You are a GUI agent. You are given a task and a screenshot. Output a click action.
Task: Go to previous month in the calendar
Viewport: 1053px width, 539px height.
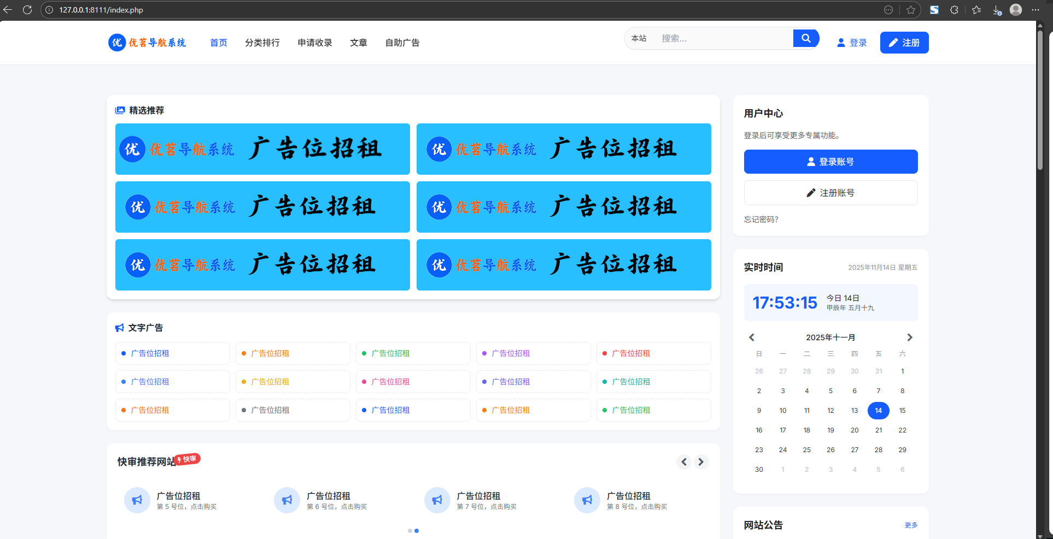tap(752, 337)
